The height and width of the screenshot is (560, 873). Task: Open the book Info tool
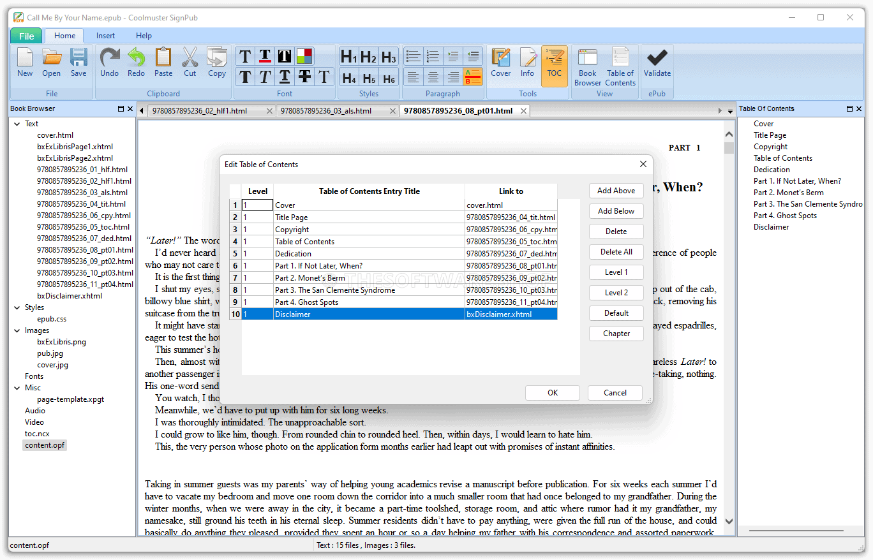coord(527,63)
